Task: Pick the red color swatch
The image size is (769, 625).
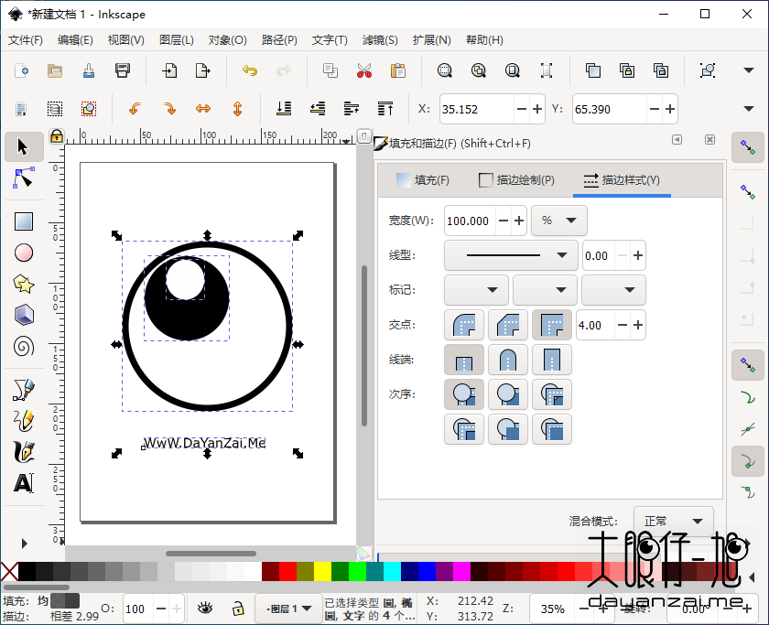Action: pyautogui.click(x=287, y=572)
